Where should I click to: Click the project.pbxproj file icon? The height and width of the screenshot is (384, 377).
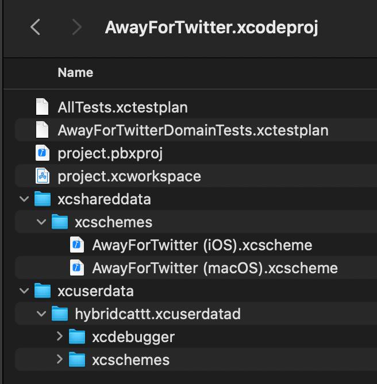pos(43,153)
